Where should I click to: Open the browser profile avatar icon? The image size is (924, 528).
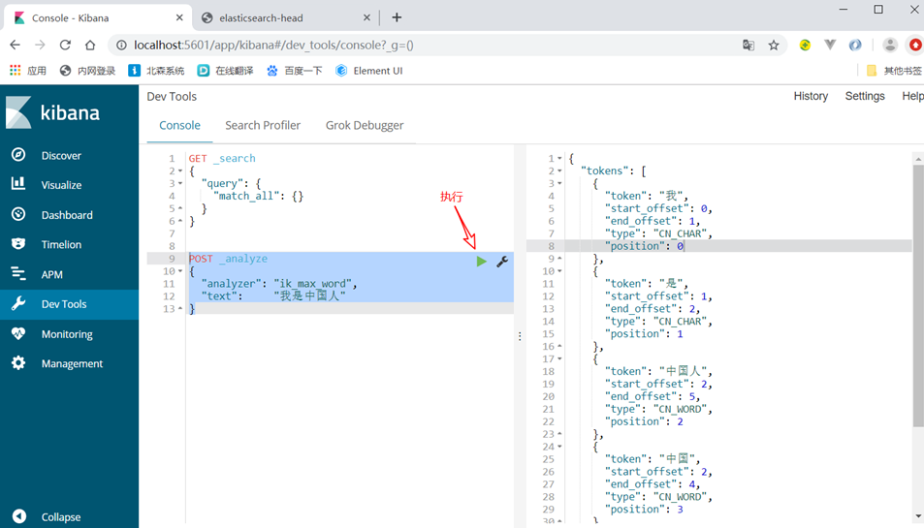(890, 45)
